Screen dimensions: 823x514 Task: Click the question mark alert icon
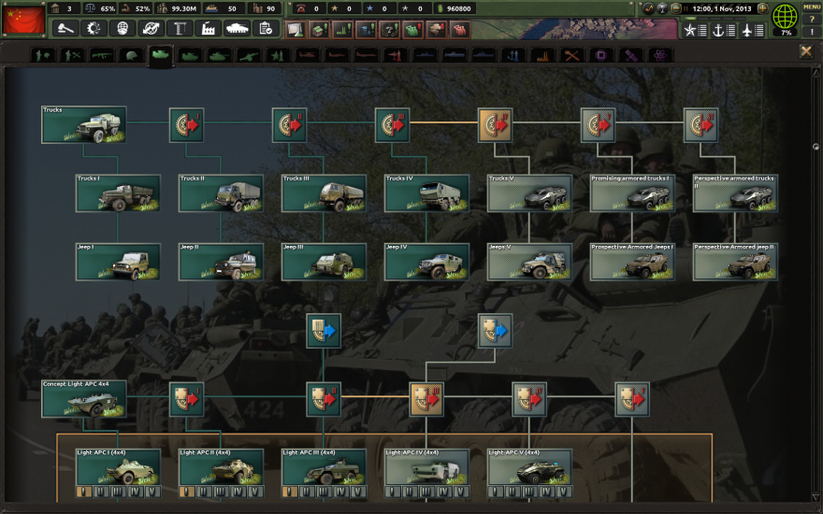tap(389, 30)
